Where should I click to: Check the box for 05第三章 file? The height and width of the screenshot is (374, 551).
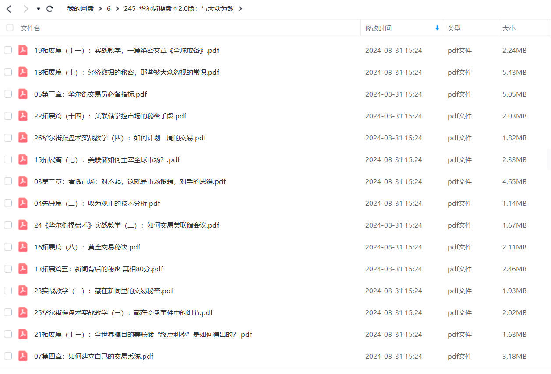pyautogui.click(x=8, y=94)
